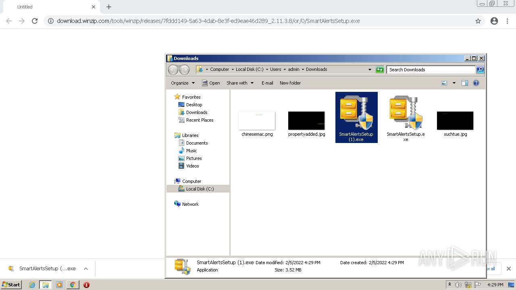Image resolution: width=516 pixels, height=290 pixels.
Task: Open the views dropdown arrow
Action: pyautogui.click(x=454, y=83)
